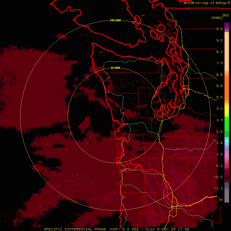Click the 1.8 legend value

(219, 143)
